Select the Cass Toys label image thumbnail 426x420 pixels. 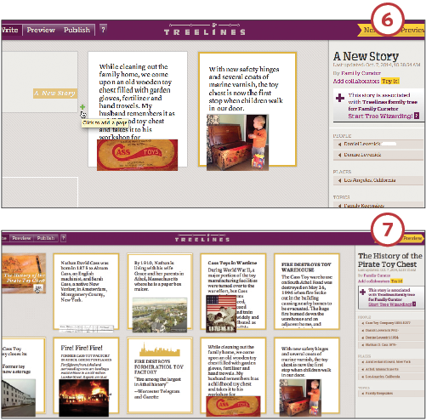click(x=137, y=155)
